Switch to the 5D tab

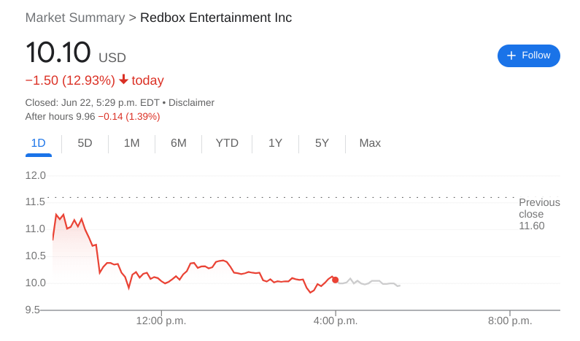point(85,143)
